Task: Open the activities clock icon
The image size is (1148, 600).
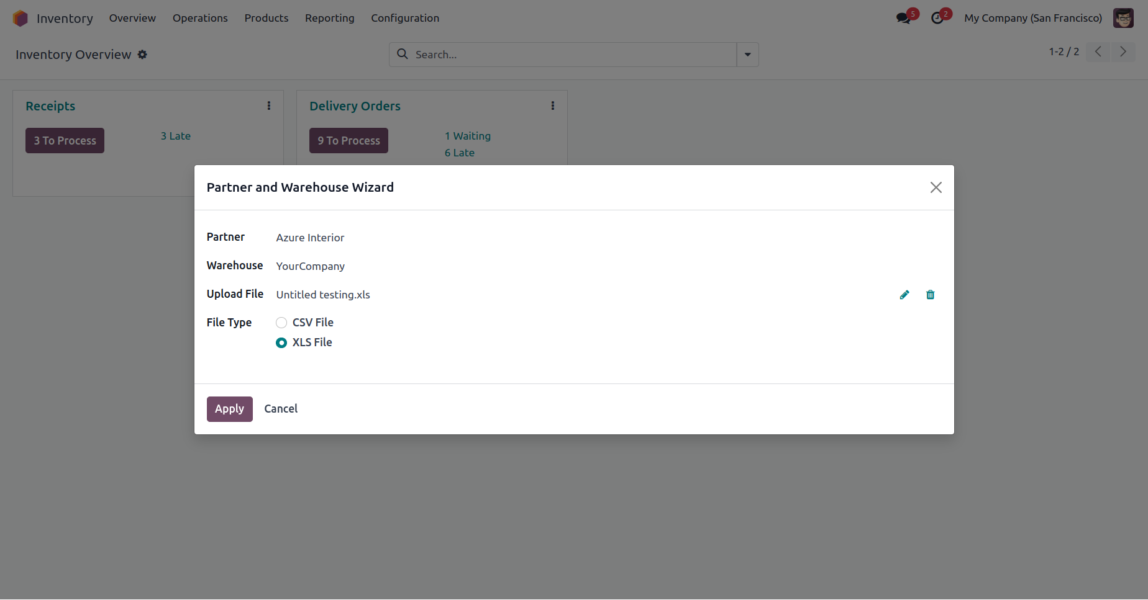Action: click(937, 19)
